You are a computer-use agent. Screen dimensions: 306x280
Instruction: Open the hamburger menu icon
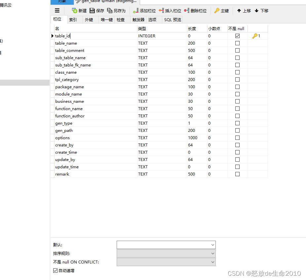pos(57,10)
